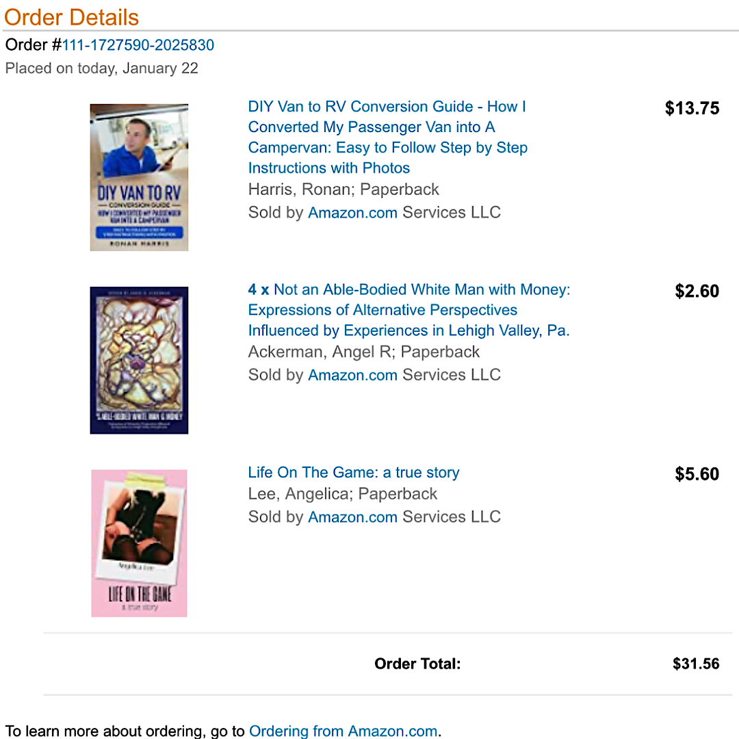Follow the Ordering from Amazon.com link

pyautogui.click(x=343, y=731)
